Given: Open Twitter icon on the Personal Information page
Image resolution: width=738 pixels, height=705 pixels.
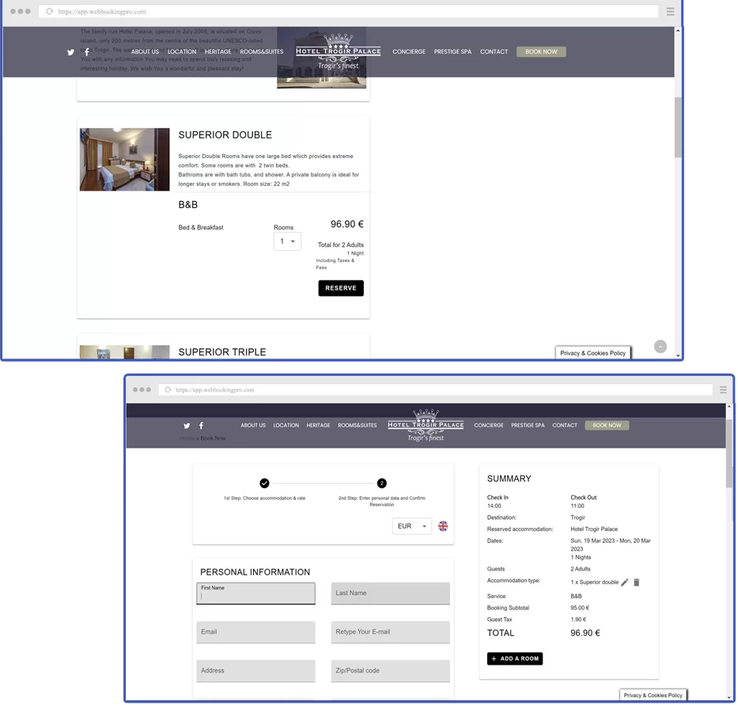Looking at the screenshot, I should 187,426.
